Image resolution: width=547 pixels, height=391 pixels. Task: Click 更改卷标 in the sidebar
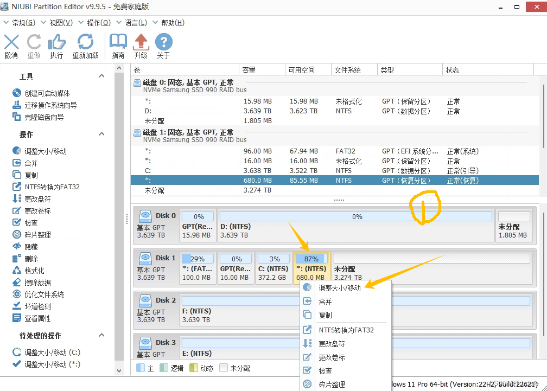pos(31,210)
